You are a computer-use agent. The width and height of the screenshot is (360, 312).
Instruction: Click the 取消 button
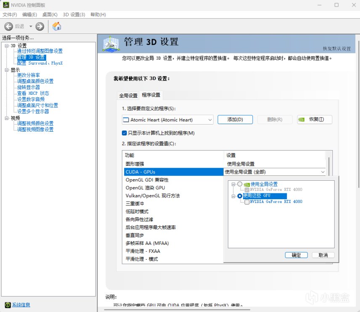click(x=323, y=255)
